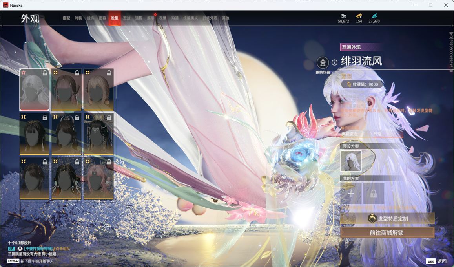
Task: Switch to the 气泡 bubble tab
Action: click(x=377, y=134)
